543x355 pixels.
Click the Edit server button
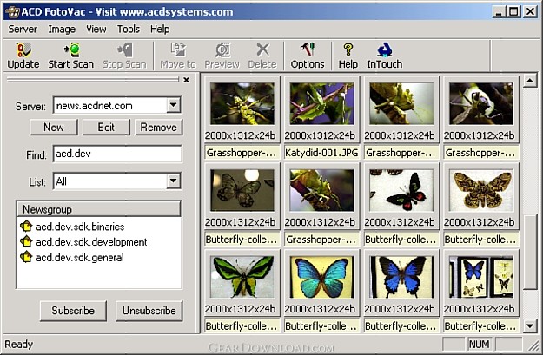point(106,128)
